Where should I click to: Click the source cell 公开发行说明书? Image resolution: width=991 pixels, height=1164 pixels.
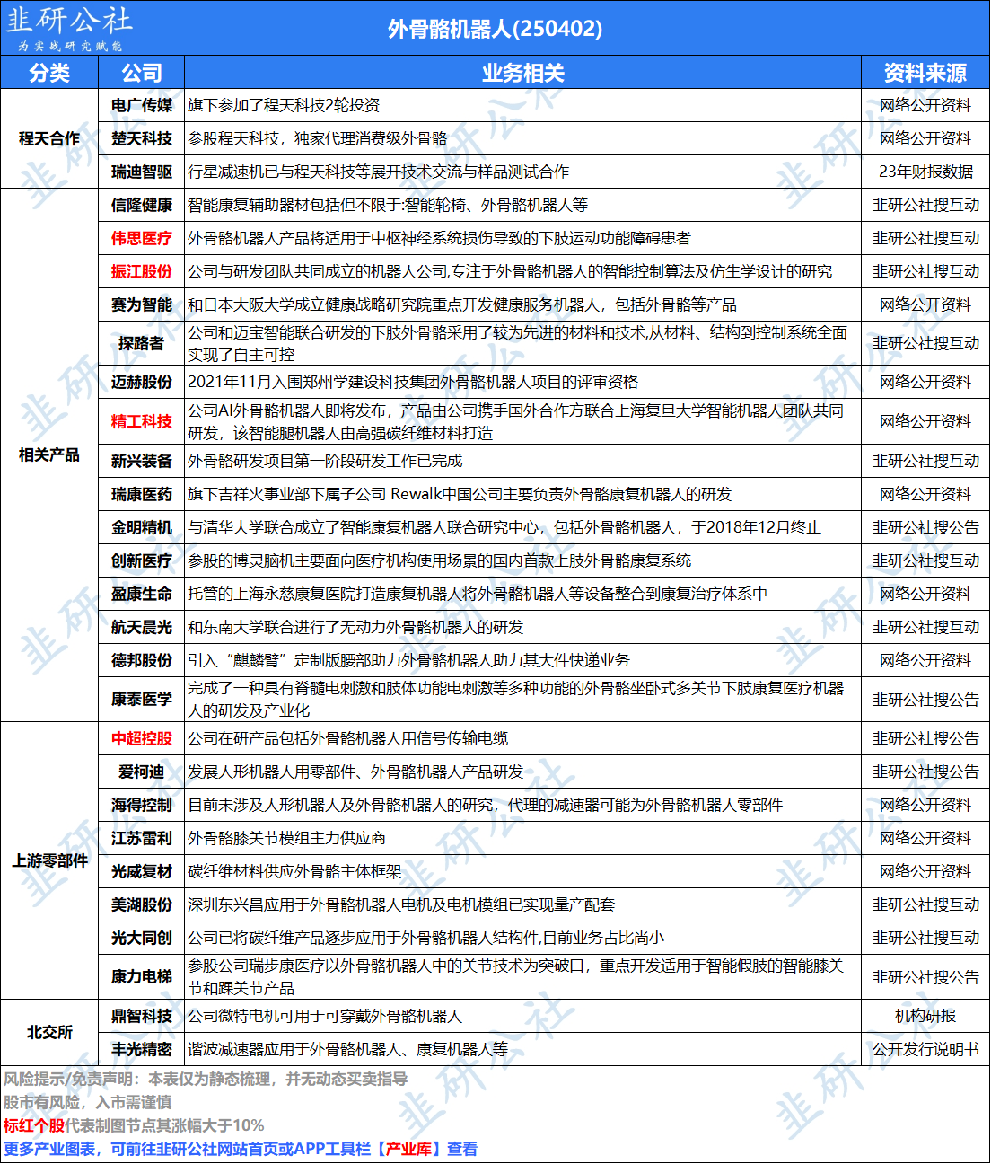click(x=925, y=1049)
